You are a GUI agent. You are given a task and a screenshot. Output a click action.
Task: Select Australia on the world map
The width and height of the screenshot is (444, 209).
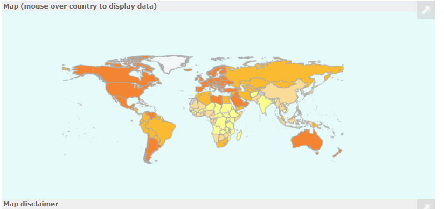(307, 140)
